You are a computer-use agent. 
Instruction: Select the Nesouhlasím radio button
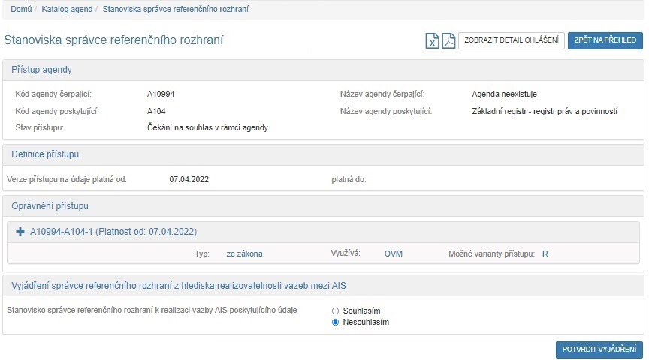pyautogui.click(x=335, y=322)
